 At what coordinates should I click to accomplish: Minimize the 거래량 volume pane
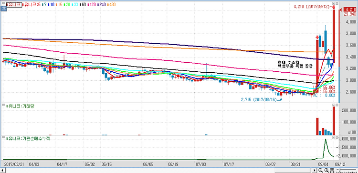click(x=334, y=105)
